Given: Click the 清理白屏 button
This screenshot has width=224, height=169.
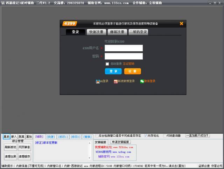Looking at the screenshot, I should tap(10, 156).
